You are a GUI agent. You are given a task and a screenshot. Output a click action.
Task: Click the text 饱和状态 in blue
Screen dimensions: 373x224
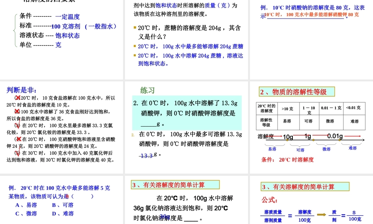click(68, 36)
